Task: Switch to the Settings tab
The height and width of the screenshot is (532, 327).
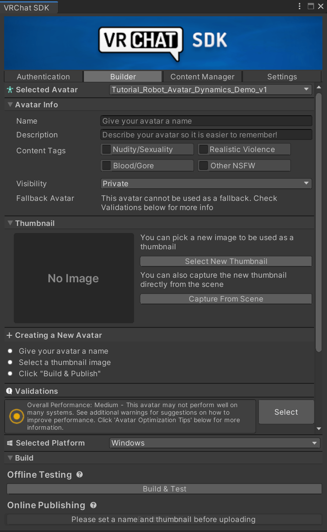Action: click(282, 76)
